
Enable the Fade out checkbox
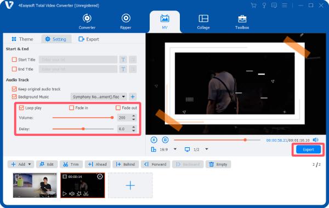pos(118,108)
